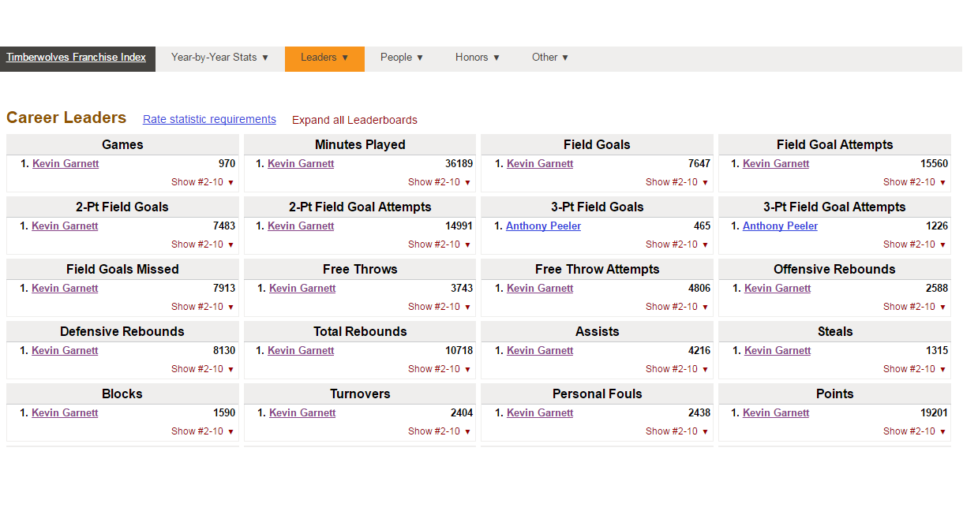Click Kevin Garnett in the Blocks leaderboard
The image size is (963, 511).
(65, 413)
